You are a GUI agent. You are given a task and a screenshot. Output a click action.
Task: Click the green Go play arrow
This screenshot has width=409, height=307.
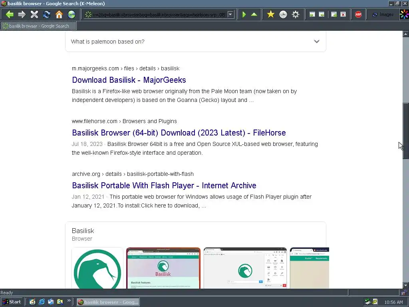pyautogui.click(x=244, y=14)
